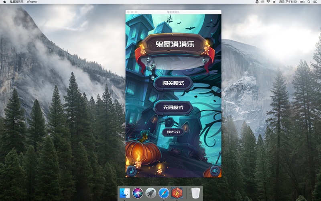Click the 鬼屋消消乐 title banner
This screenshot has width=321, height=201.
click(x=175, y=44)
